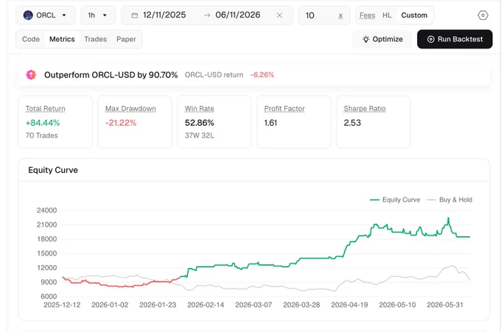This screenshot has height=332, width=501.
Task: Click the Sharpe Ratio label
Action: pos(365,108)
